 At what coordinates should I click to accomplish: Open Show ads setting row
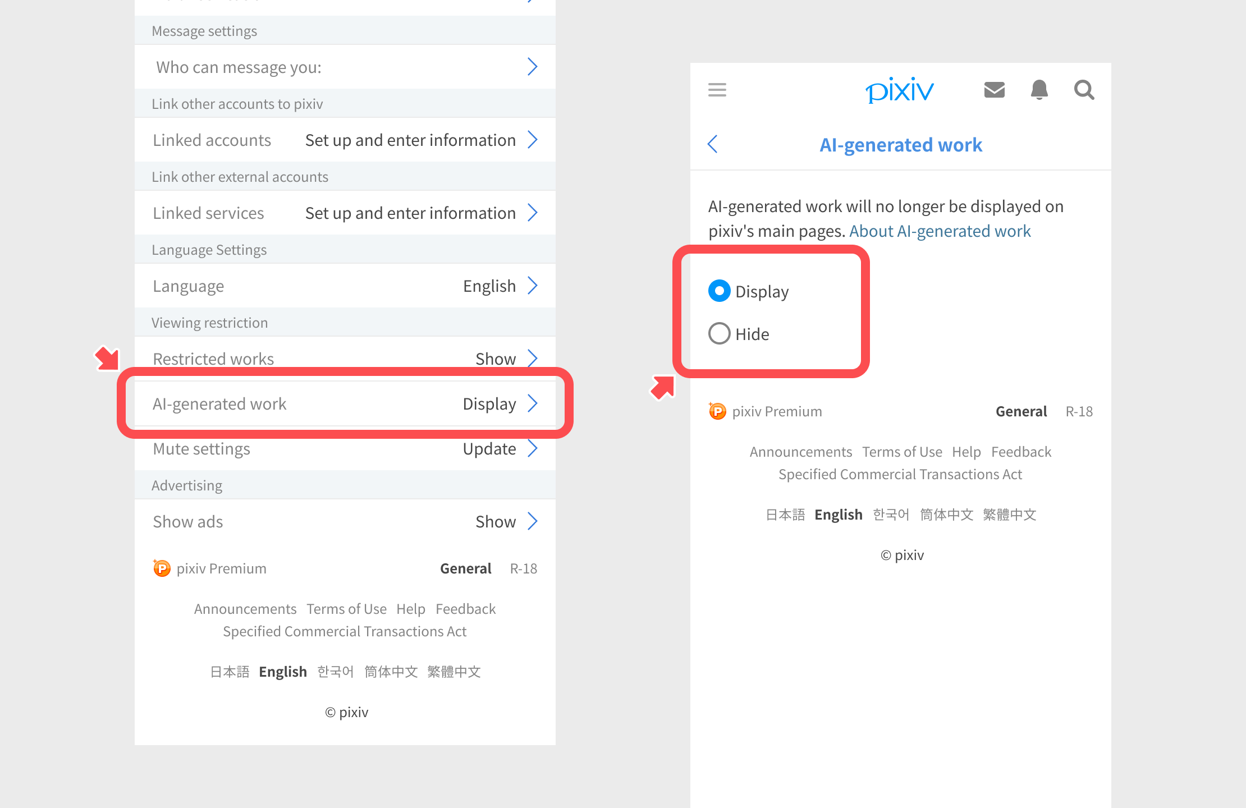[345, 521]
